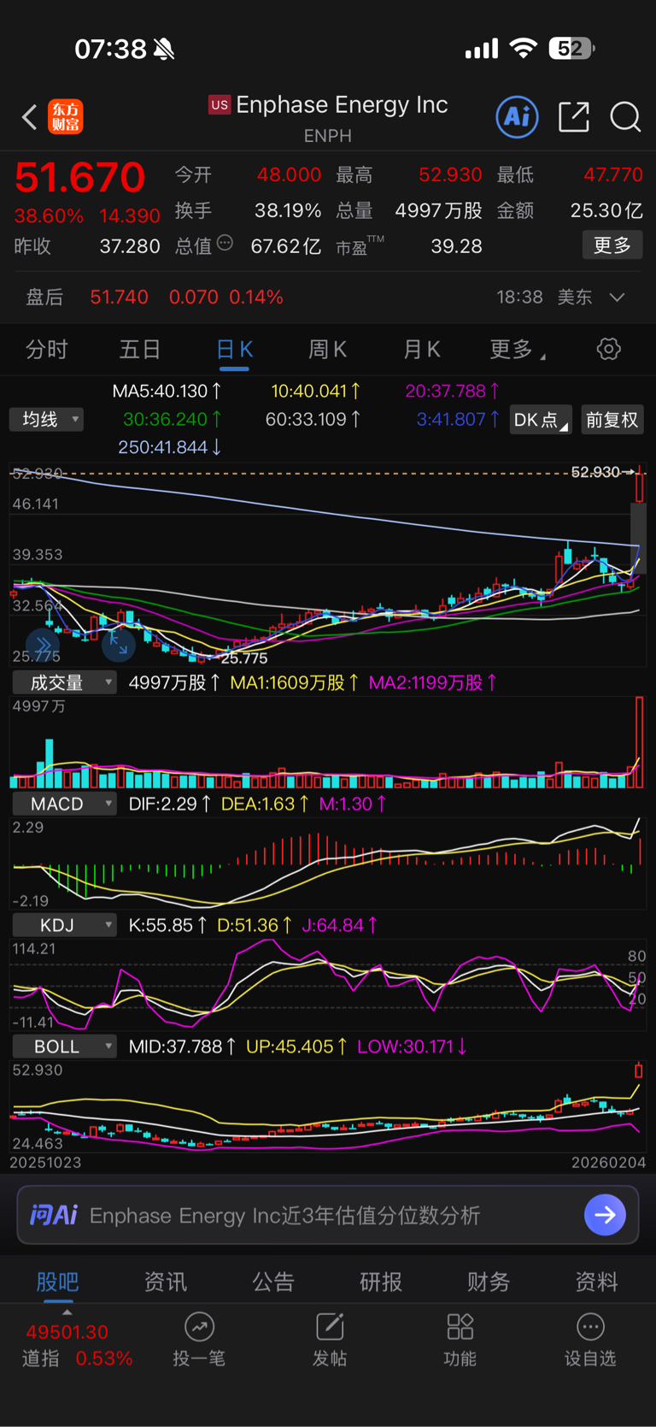Tap the 20260204 end date label
656x1427 pixels.
(609, 1162)
